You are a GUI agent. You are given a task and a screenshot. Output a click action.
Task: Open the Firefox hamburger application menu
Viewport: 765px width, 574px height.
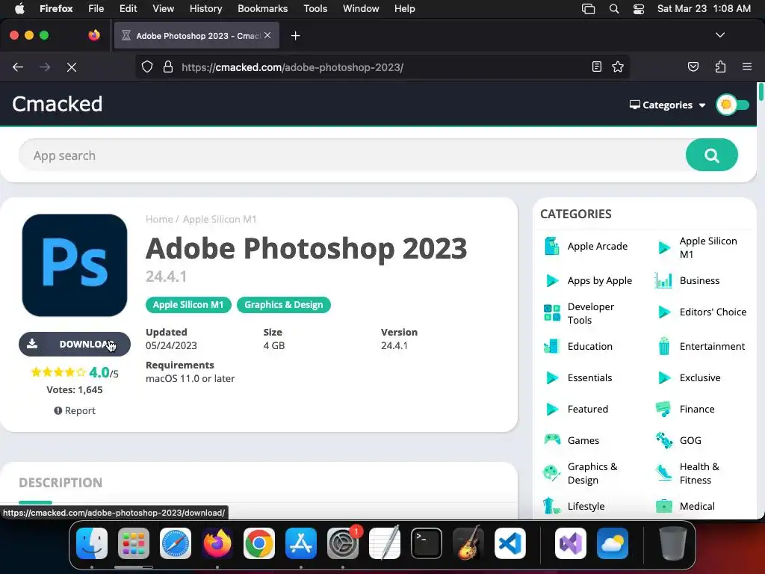[x=746, y=67]
